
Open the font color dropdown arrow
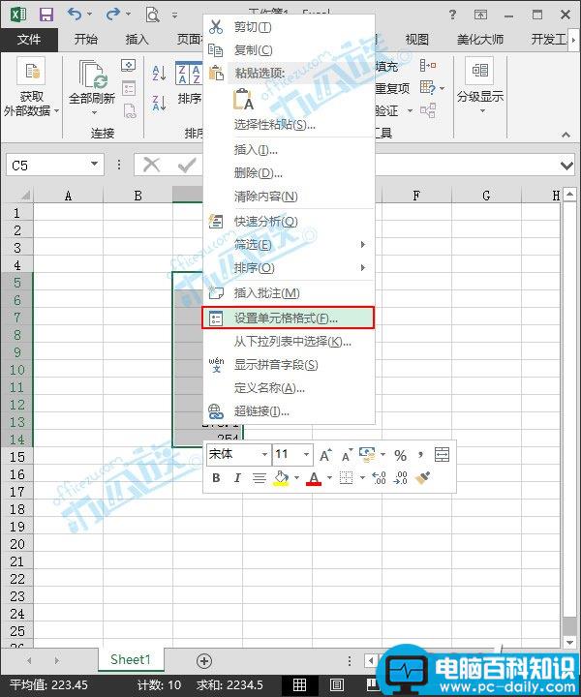[x=329, y=478]
